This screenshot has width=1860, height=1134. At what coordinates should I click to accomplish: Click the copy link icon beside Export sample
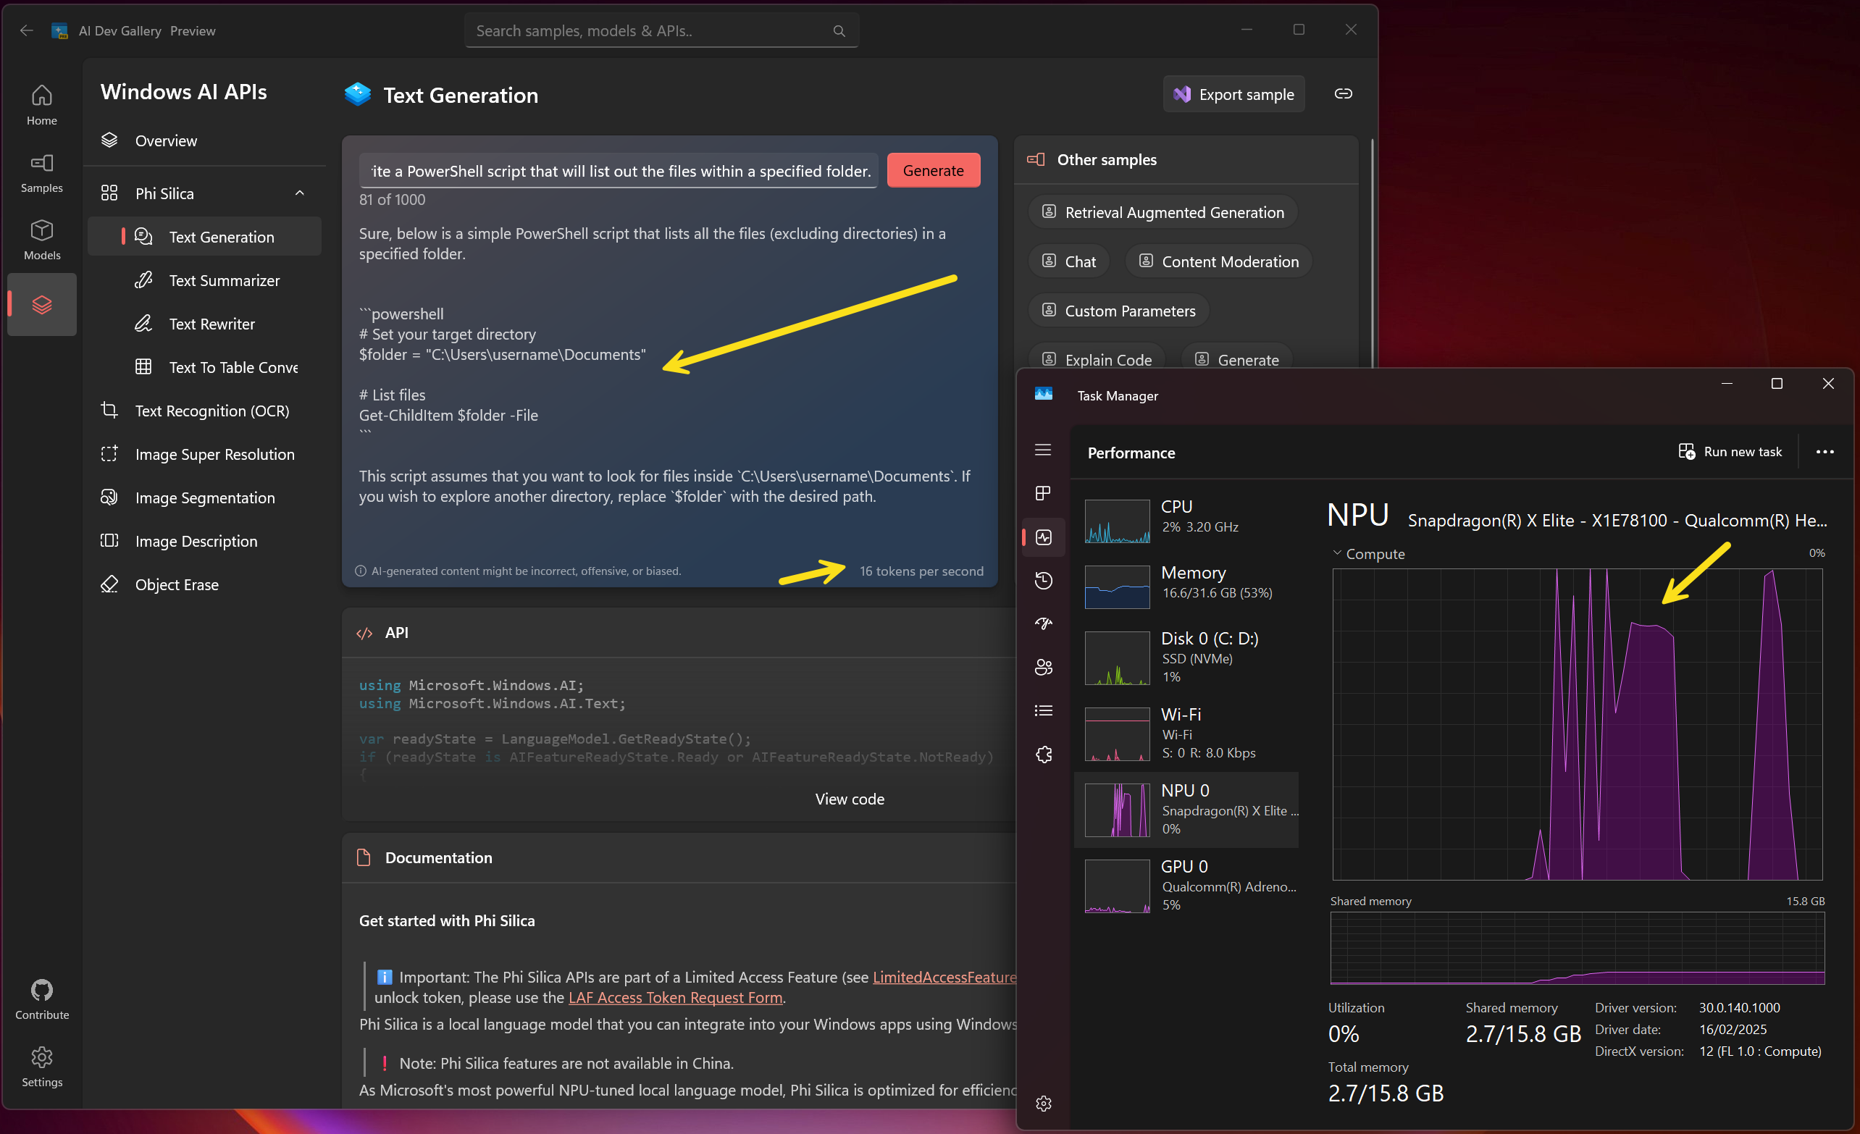1343,94
